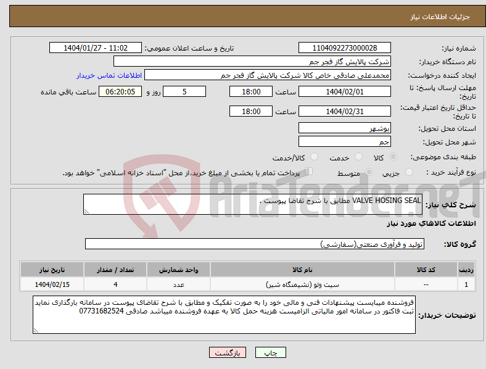
Task: Select the کالا/خدمت radio button
Action: coord(314,157)
